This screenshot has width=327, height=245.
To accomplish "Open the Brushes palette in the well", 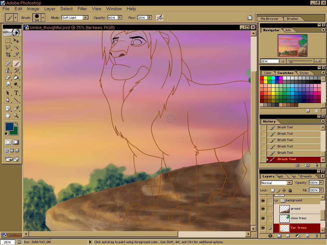I will tap(293, 19).
